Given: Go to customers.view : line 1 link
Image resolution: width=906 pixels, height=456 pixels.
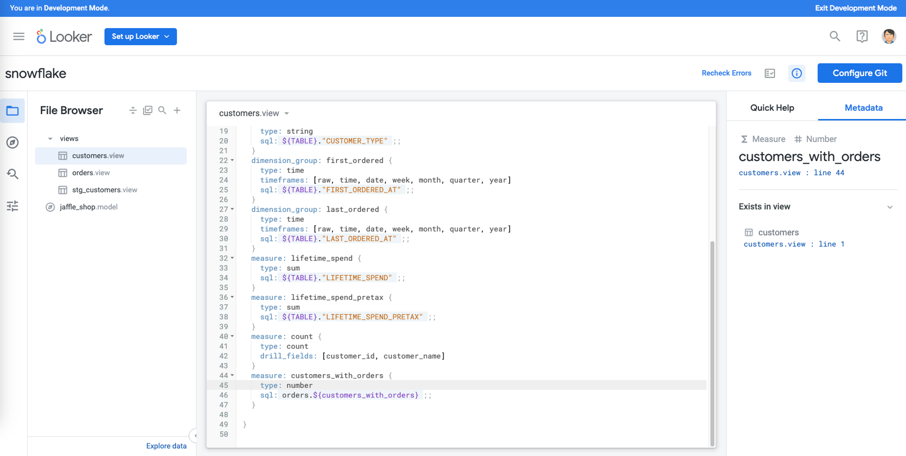Looking at the screenshot, I should click(x=794, y=244).
